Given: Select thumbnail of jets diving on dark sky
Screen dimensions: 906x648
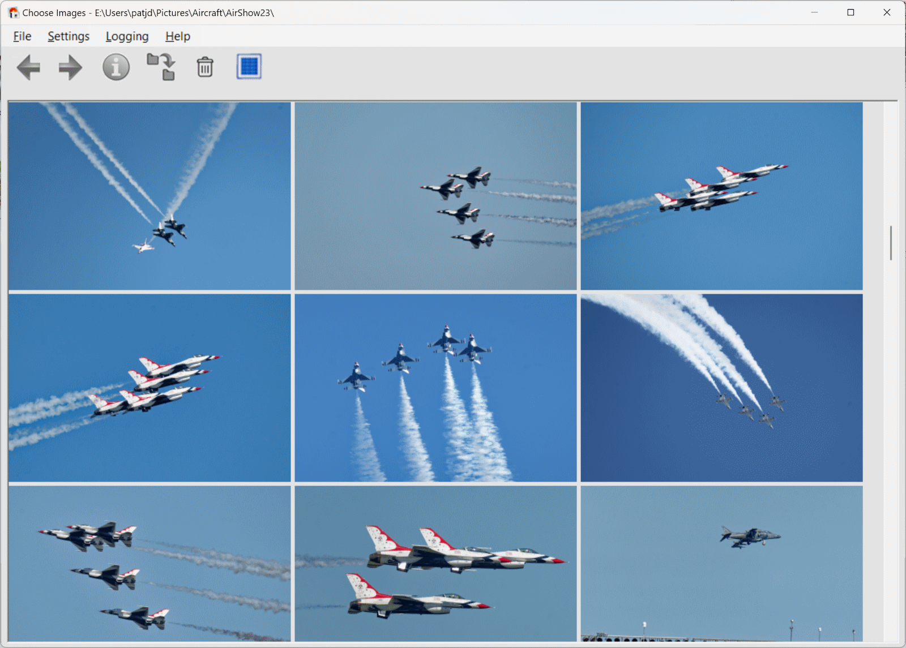Looking at the screenshot, I should point(721,388).
